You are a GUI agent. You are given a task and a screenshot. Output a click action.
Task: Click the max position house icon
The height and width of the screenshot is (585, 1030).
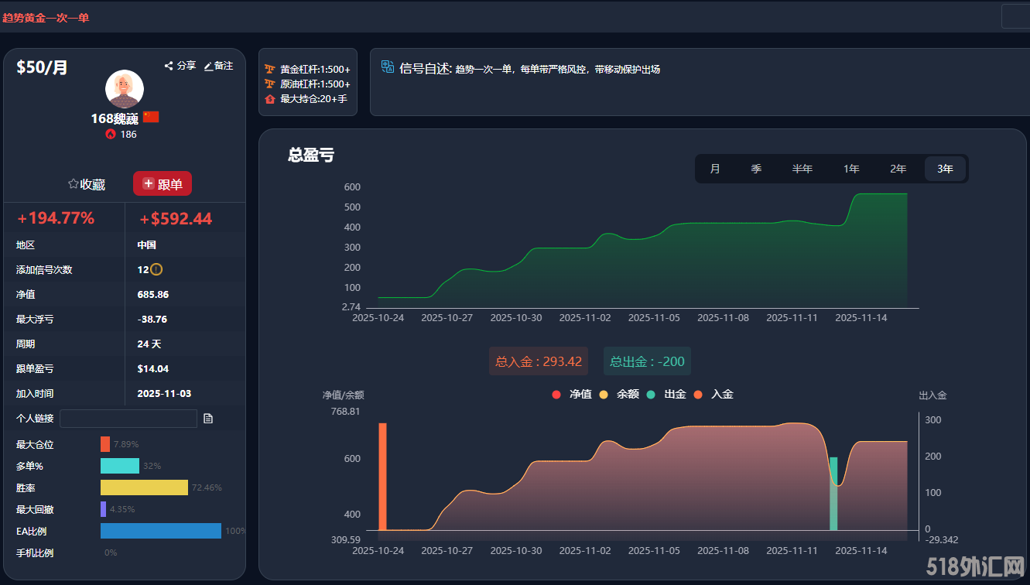tap(269, 99)
